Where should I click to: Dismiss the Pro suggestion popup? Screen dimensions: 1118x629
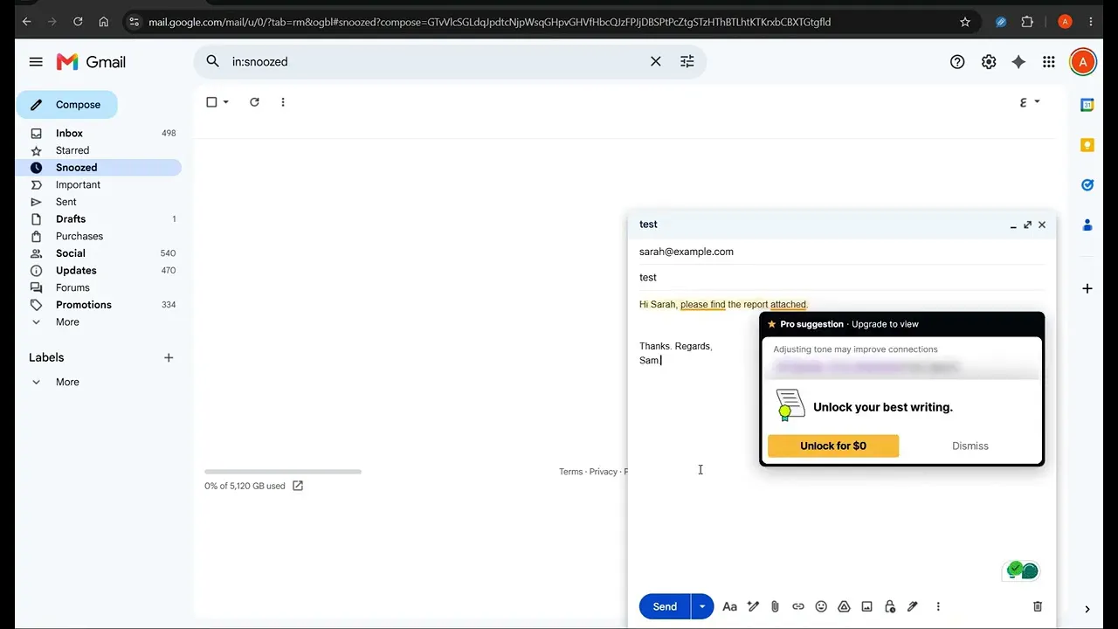tap(970, 446)
